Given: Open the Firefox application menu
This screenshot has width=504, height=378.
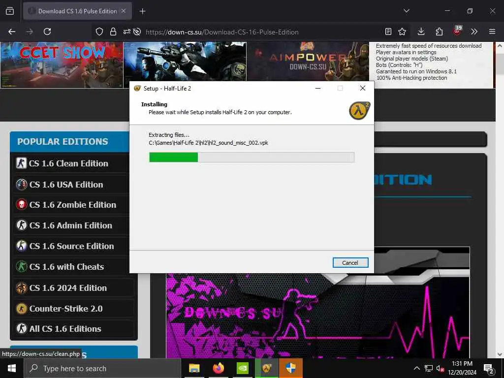Looking at the screenshot, I should [x=492, y=31].
